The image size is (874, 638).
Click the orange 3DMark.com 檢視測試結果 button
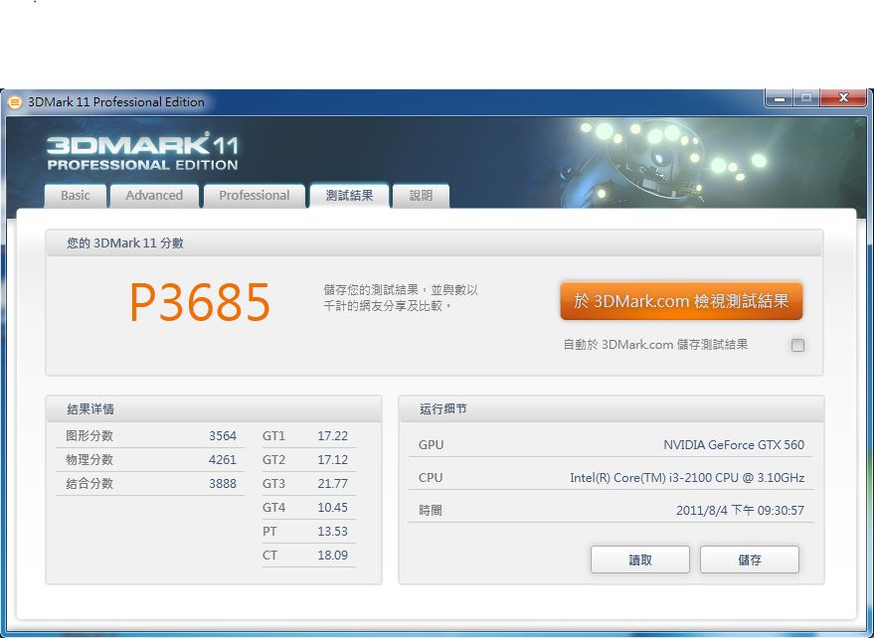681,301
